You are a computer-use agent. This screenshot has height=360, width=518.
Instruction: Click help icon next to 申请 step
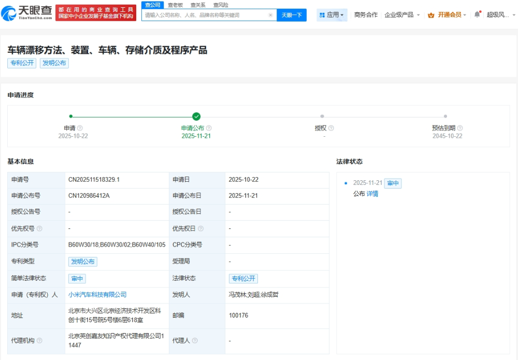80,128
